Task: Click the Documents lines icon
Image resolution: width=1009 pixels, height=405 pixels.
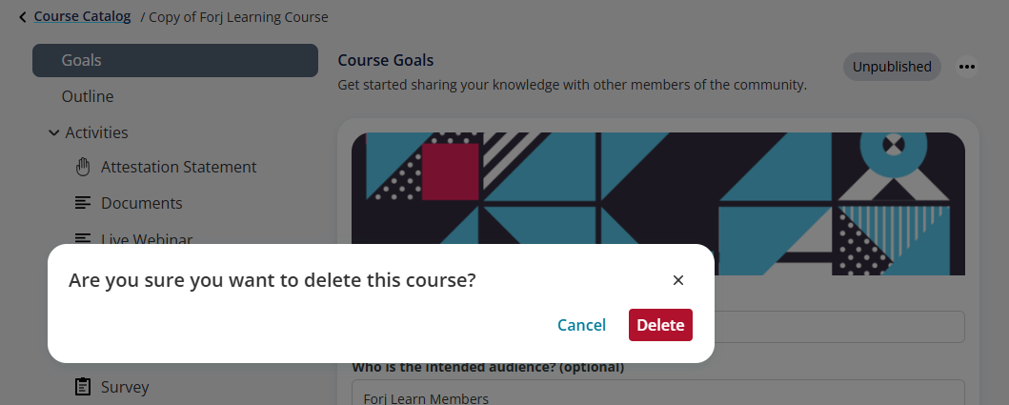Action: [x=82, y=204]
